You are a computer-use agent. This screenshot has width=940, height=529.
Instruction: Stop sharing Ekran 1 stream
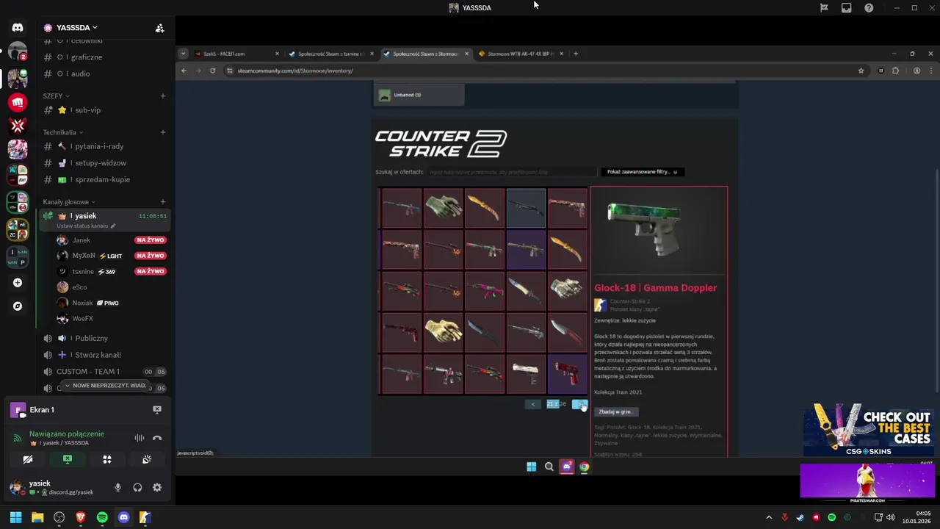156,409
